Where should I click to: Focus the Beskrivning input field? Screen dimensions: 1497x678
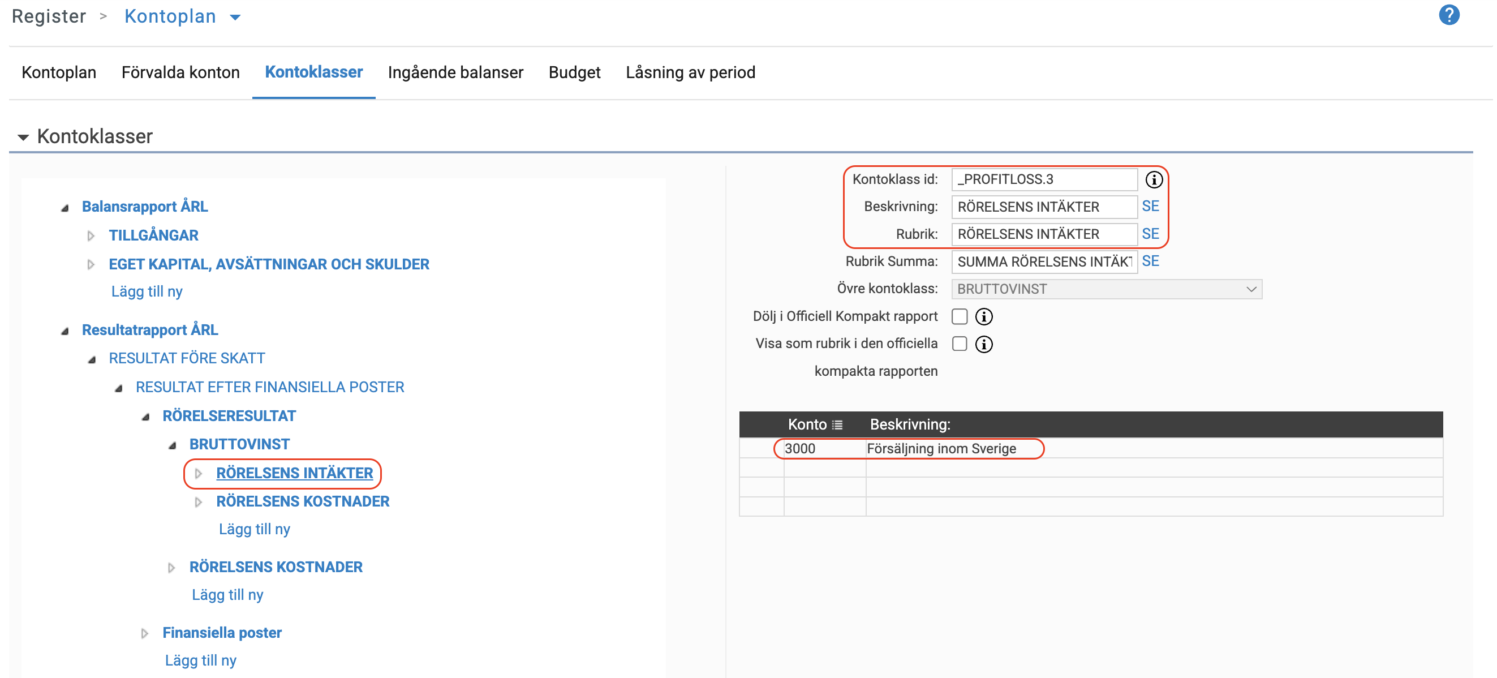tap(1044, 207)
